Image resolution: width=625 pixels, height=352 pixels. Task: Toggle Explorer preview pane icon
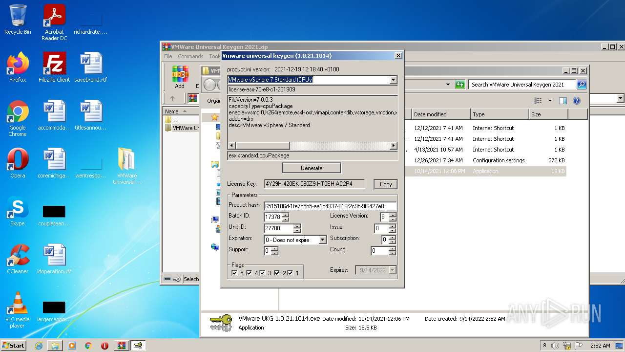point(562,101)
